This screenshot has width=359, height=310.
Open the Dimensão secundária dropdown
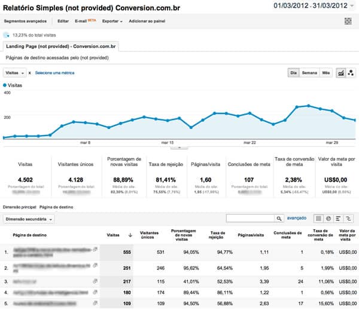[29, 219]
